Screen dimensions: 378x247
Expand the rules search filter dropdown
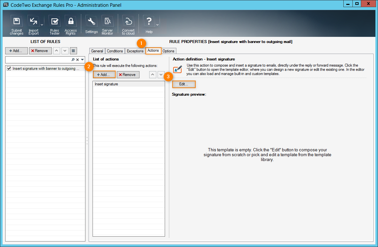pos(83,60)
